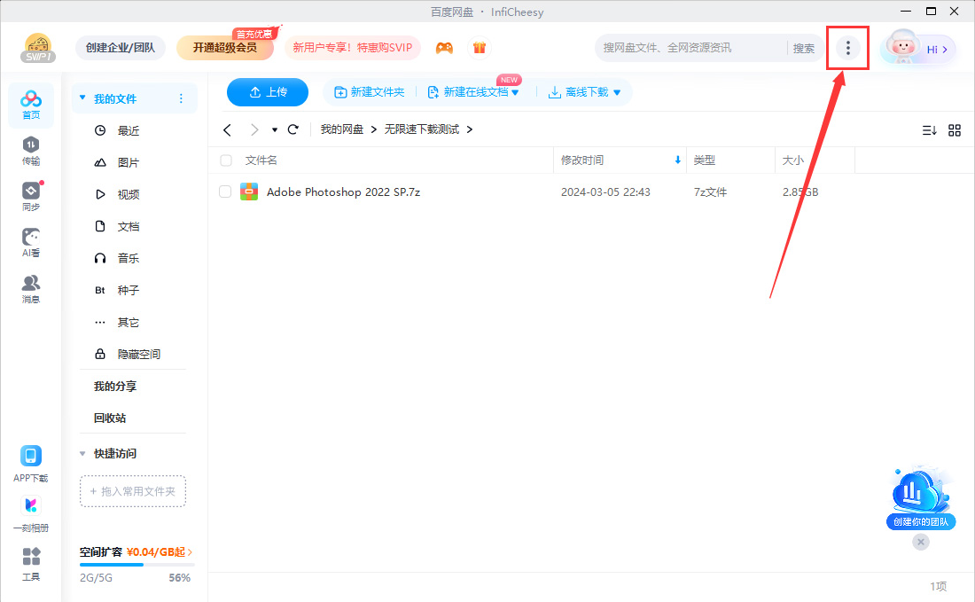Screen dimensions: 975x602
Task: Click the 新建文件夹 button
Action: point(369,92)
